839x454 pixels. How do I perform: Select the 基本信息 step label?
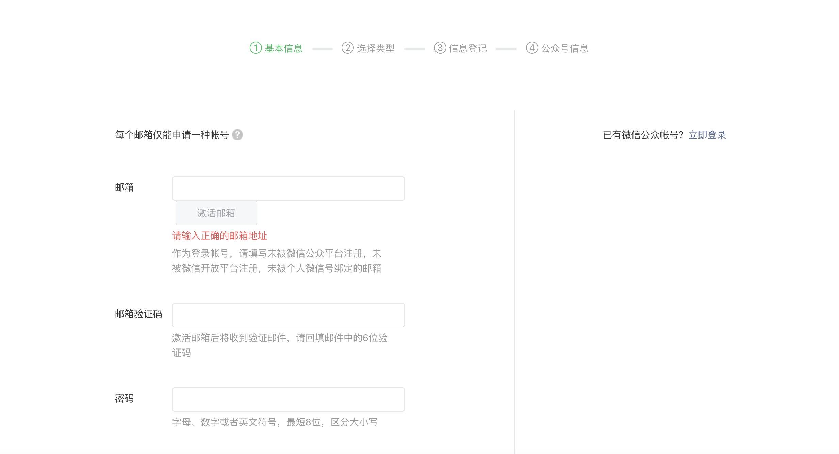click(283, 48)
